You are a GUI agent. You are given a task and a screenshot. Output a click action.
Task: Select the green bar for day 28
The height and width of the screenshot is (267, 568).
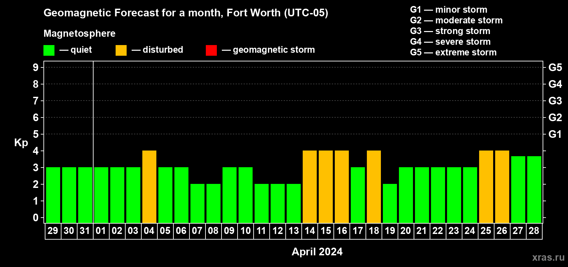pos(534,189)
